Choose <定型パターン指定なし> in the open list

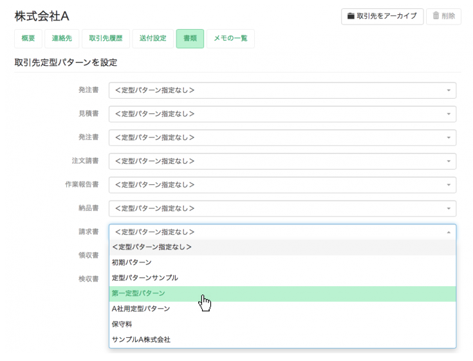[x=283, y=247]
